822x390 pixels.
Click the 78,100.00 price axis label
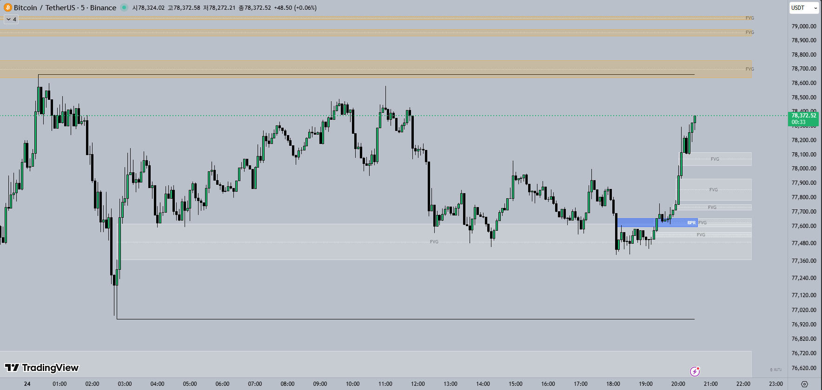tap(804, 155)
